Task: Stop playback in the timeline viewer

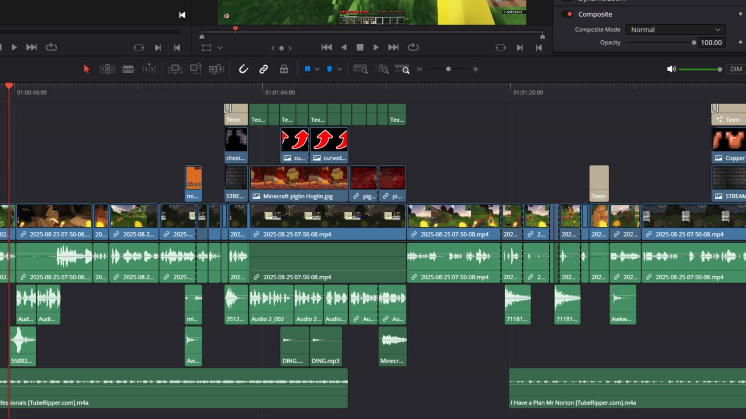Action: (360, 47)
